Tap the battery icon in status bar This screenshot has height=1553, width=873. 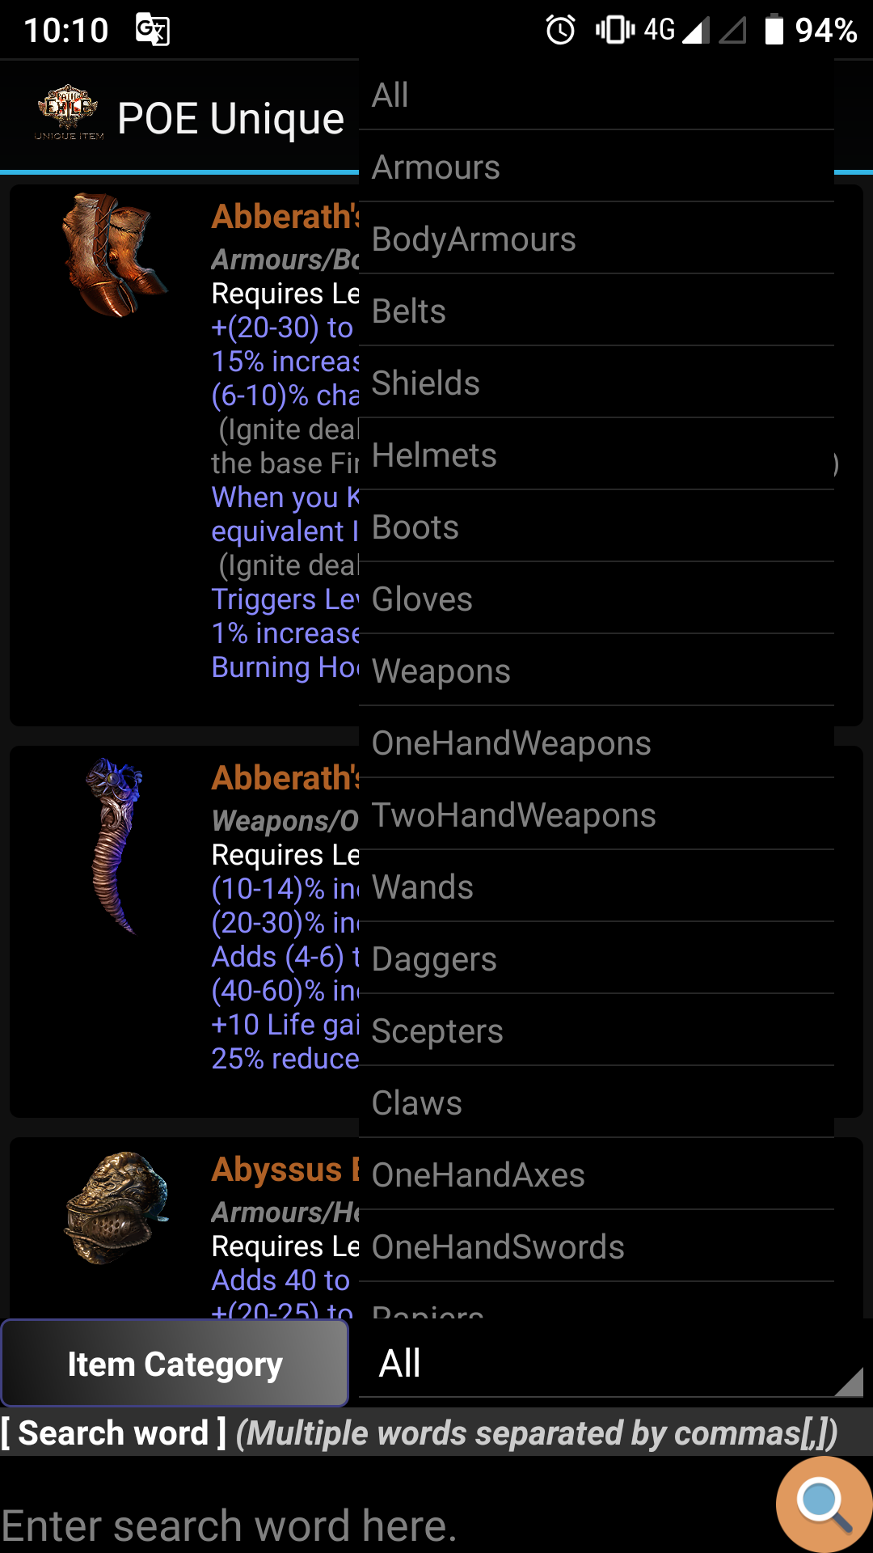click(774, 29)
